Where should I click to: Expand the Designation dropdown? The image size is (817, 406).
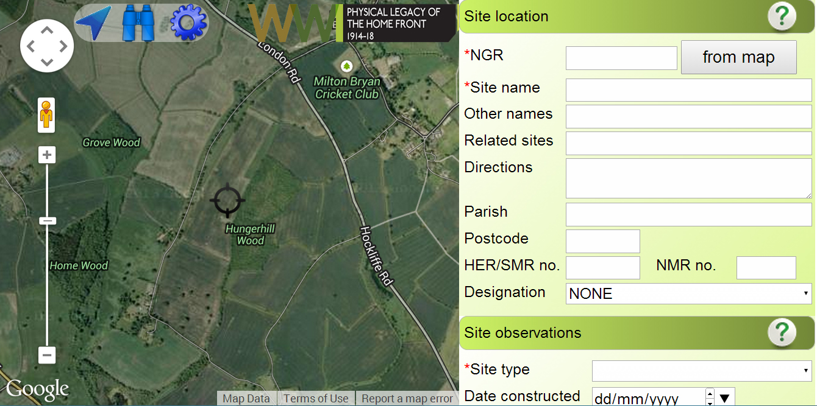pyautogui.click(x=688, y=293)
